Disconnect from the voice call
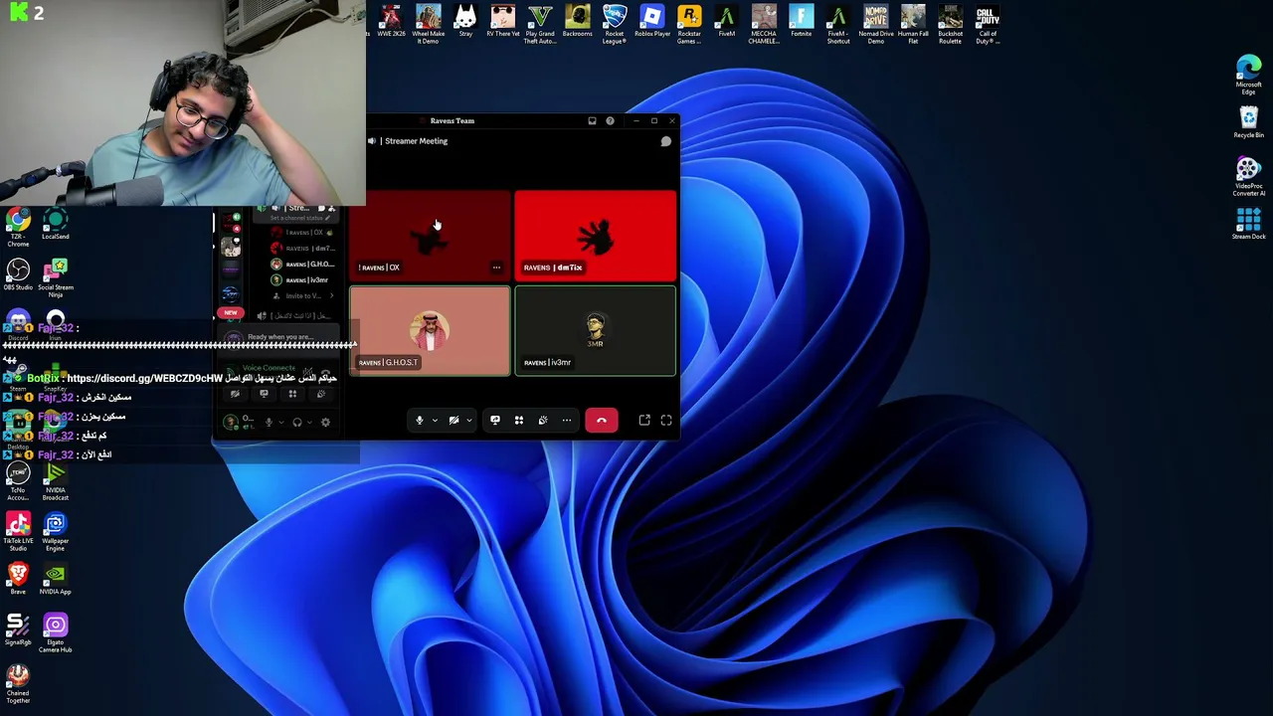The width and height of the screenshot is (1273, 716). [602, 421]
